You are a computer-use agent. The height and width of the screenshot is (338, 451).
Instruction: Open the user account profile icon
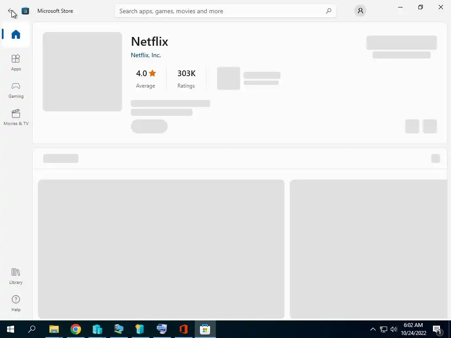360,11
